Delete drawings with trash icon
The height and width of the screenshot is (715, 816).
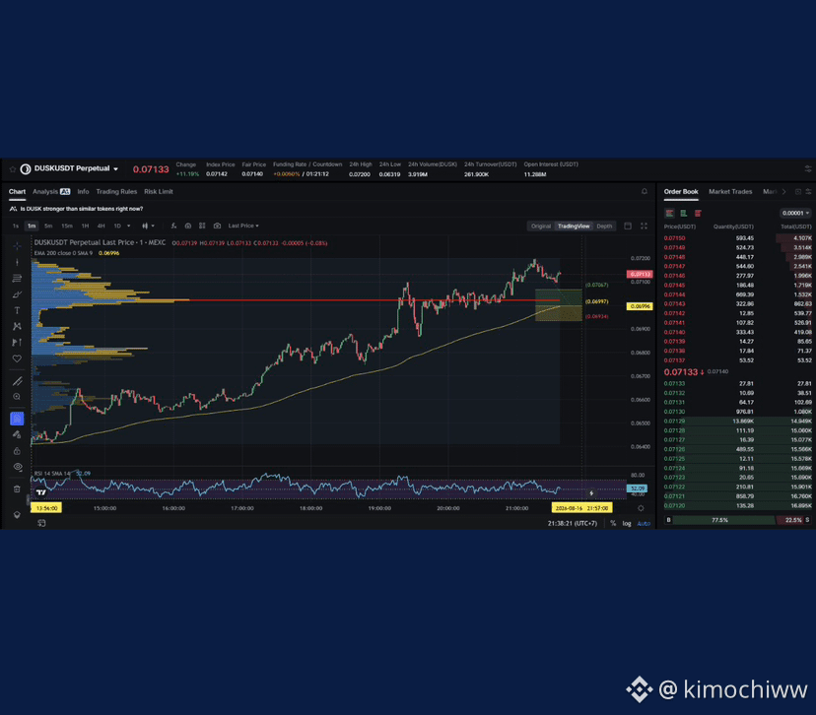[x=17, y=488]
